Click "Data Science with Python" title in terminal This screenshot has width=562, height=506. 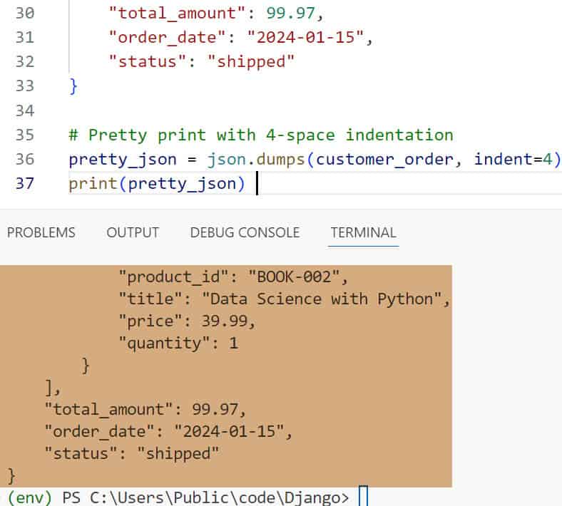(x=322, y=299)
